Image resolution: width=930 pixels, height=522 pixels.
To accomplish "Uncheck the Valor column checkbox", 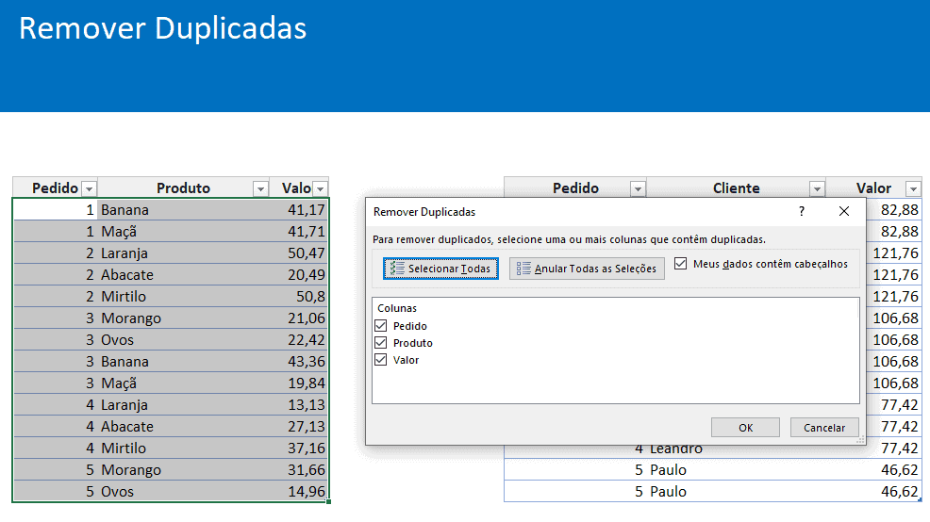I will click(x=381, y=360).
